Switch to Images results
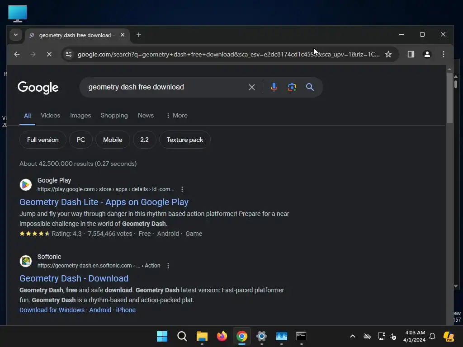 click(80, 115)
